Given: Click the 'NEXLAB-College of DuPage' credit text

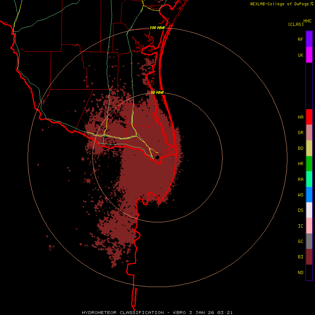Looking at the screenshot, I should [x=279, y=4].
